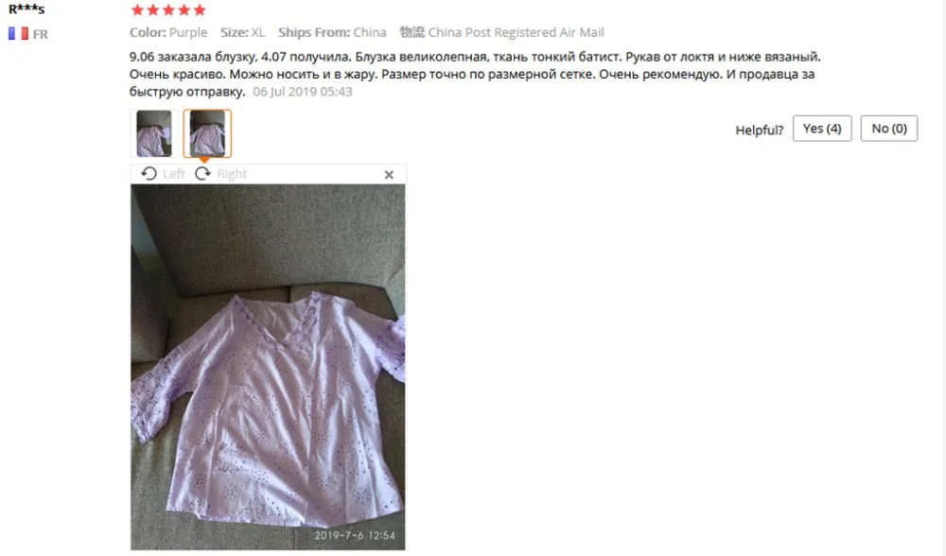This screenshot has width=946, height=556.
Task: Select the highlighted second blouse thumbnail
Action: coord(207,133)
